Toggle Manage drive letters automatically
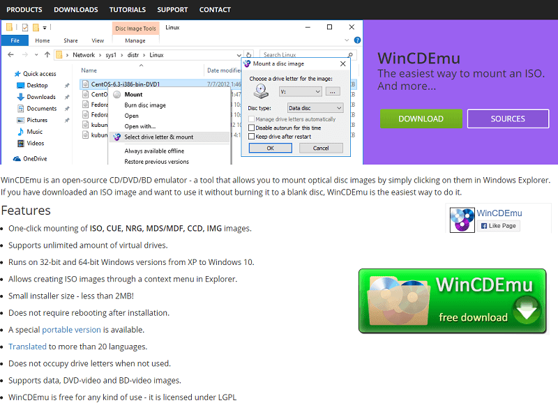Screen dimensions: 558x403 tap(251, 119)
